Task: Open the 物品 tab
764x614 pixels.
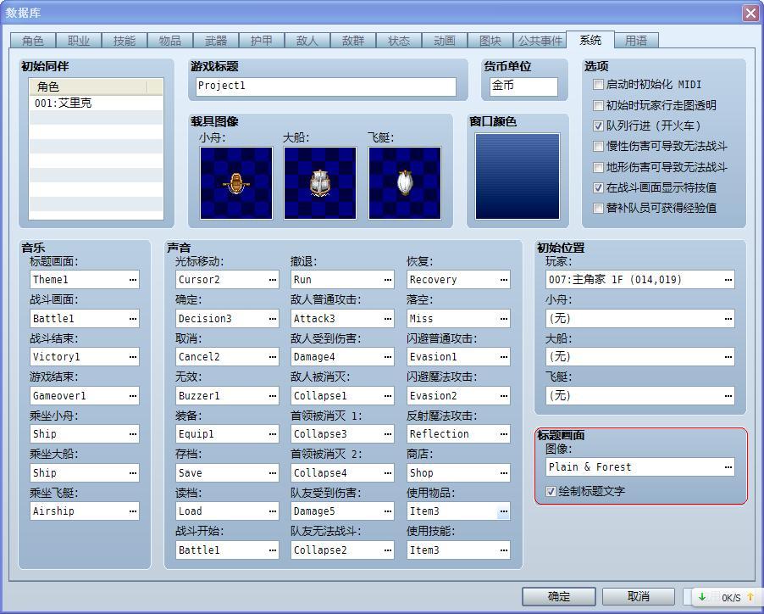Action: coord(170,41)
